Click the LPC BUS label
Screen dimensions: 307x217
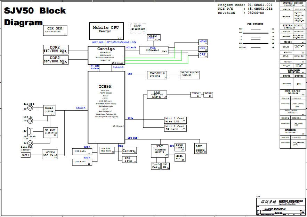pos(132,138)
